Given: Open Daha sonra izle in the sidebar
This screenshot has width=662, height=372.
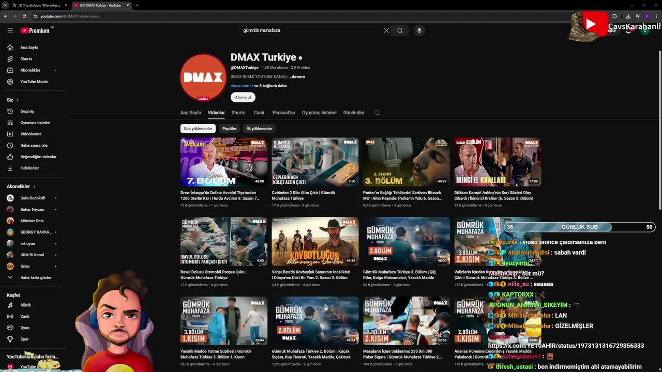Looking at the screenshot, I should click(x=33, y=145).
